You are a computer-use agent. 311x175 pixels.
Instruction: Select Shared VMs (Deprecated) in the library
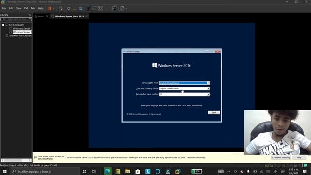coord(20,35)
